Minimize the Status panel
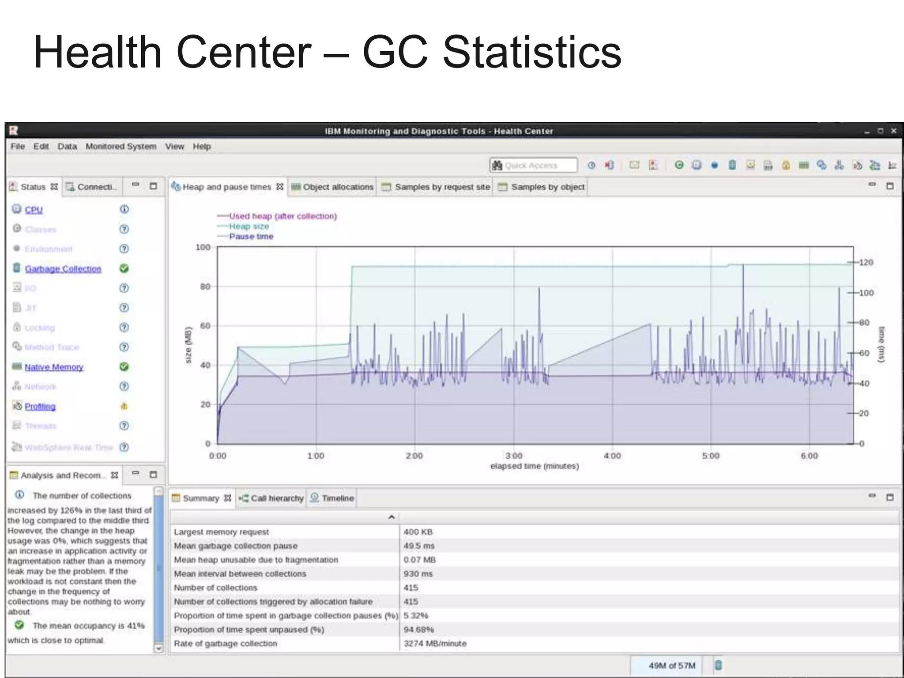 click(x=136, y=185)
